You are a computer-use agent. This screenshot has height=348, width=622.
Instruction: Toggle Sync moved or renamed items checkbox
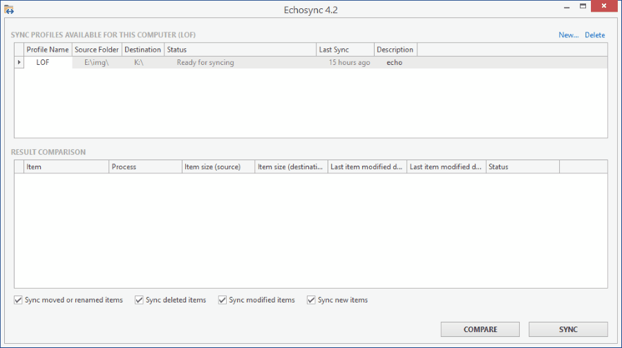point(18,300)
